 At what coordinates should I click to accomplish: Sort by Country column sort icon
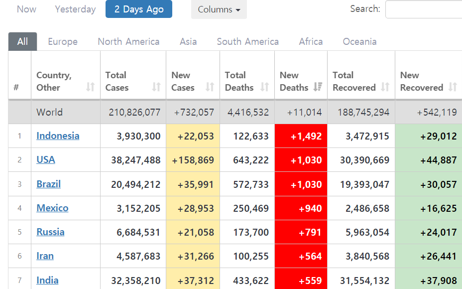[x=90, y=87]
